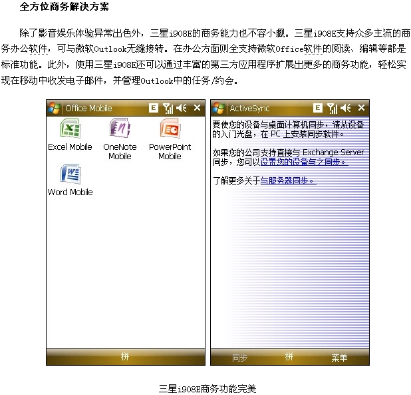Image resolution: width=411 pixels, height=395 pixels.
Task: Open Excel Mobile app icon
Action: tap(70, 129)
